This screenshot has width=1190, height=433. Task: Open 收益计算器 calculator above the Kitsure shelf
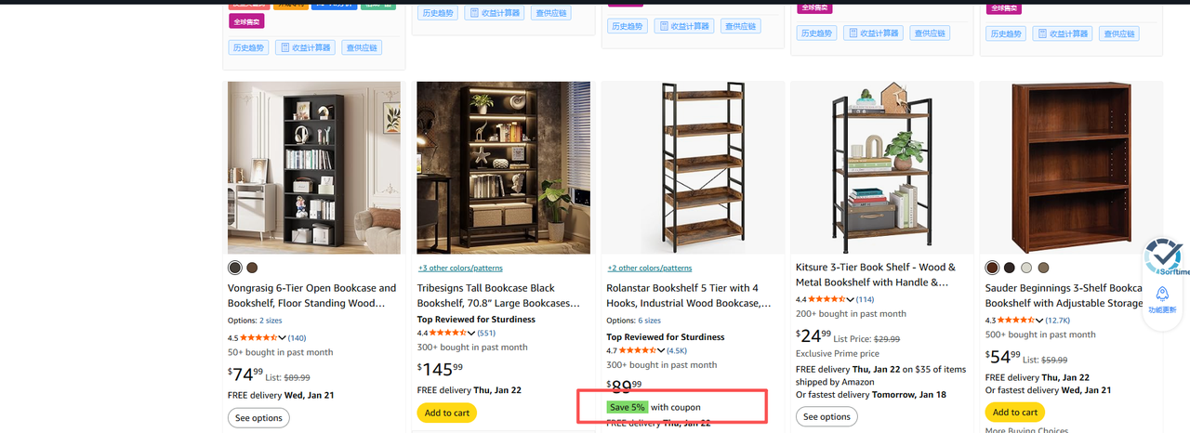[x=874, y=33]
